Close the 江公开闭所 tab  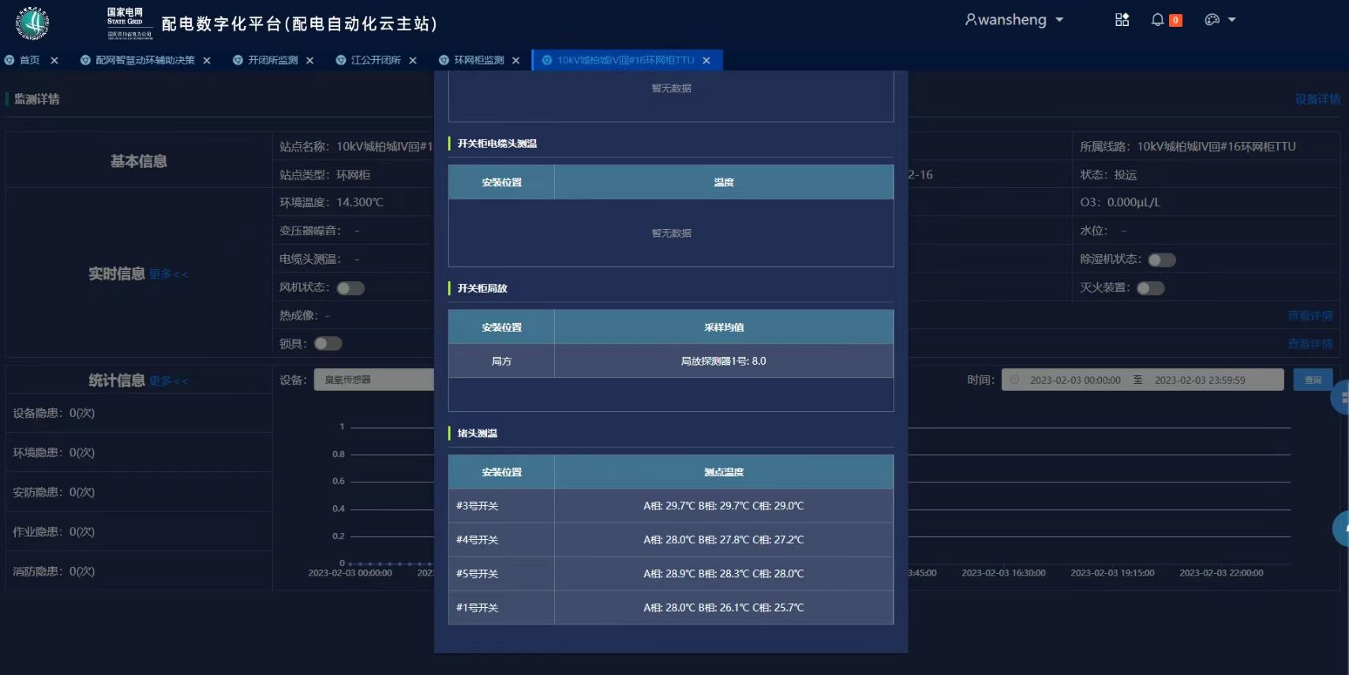pos(413,61)
